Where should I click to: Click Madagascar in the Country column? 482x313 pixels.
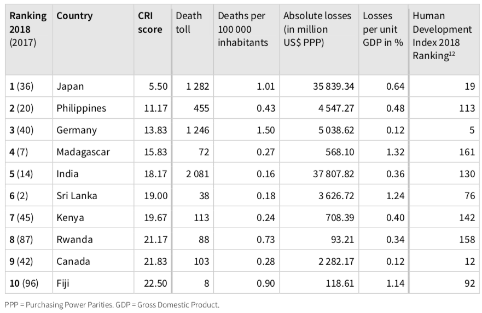(83, 152)
